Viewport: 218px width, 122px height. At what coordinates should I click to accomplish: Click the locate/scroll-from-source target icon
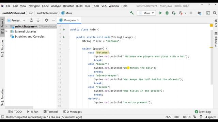point(31,20)
